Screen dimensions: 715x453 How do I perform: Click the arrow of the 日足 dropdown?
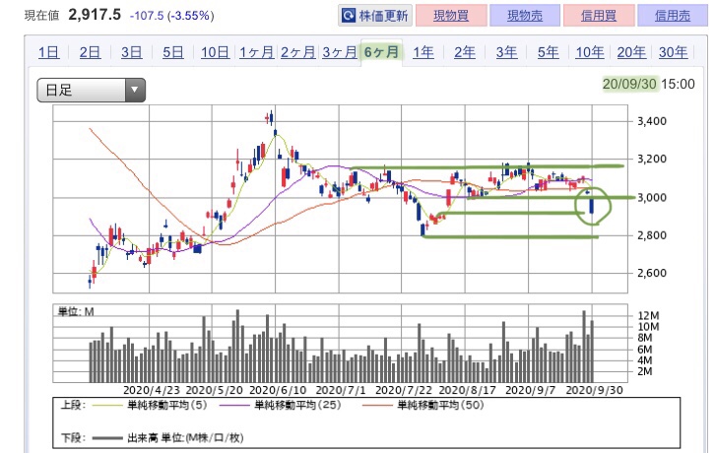pyautogui.click(x=135, y=90)
